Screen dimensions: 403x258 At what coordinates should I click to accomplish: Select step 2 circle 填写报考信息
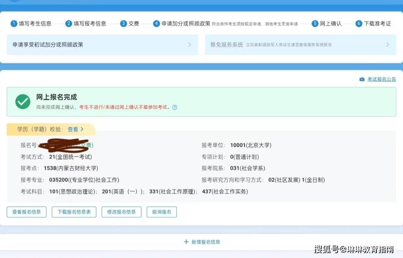click(x=68, y=23)
